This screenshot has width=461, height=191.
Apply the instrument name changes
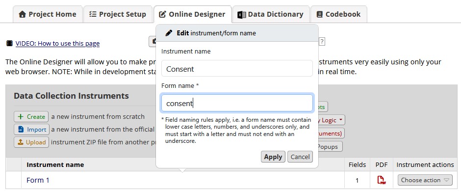273,157
